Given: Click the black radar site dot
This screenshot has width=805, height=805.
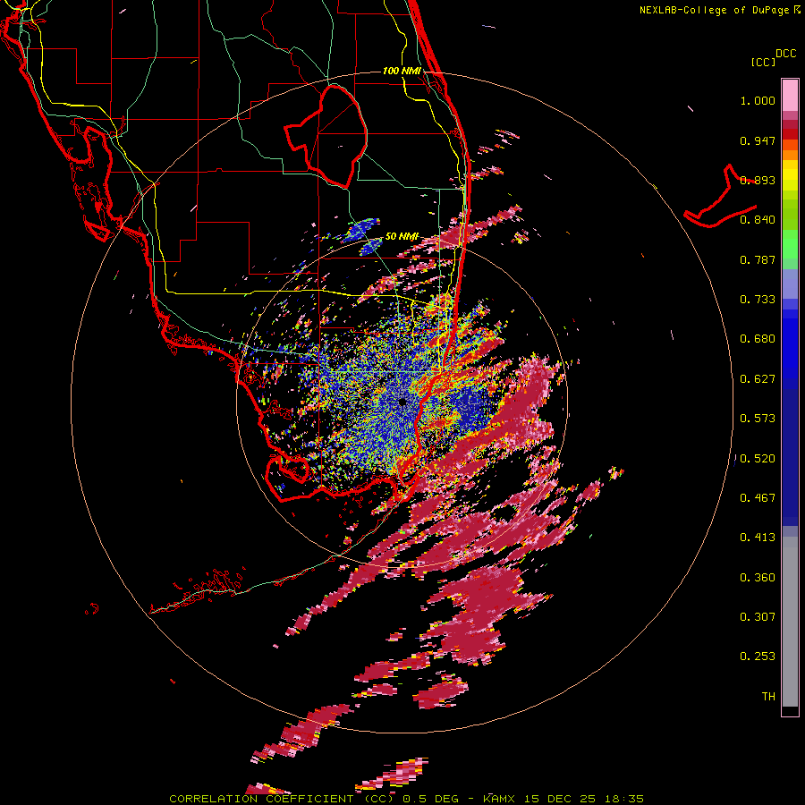Looking at the screenshot, I should tap(402, 402).
